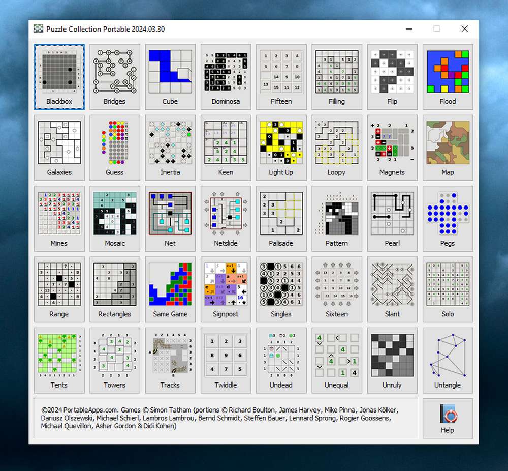Launch the Loopy puzzle
Image resolution: width=508 pixels, height=471 pixels.
(x=337, y=148)
